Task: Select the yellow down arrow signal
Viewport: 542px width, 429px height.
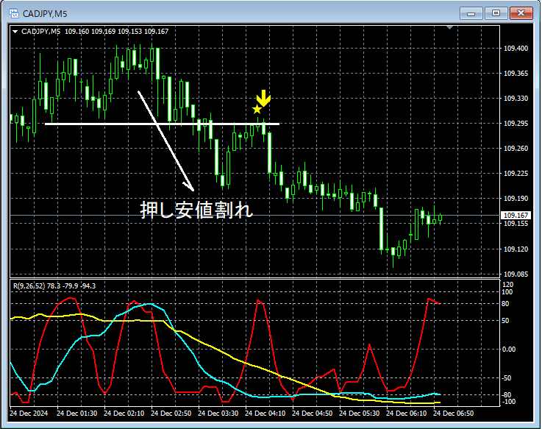Action: pyautogui.click(x=263, y=99)
